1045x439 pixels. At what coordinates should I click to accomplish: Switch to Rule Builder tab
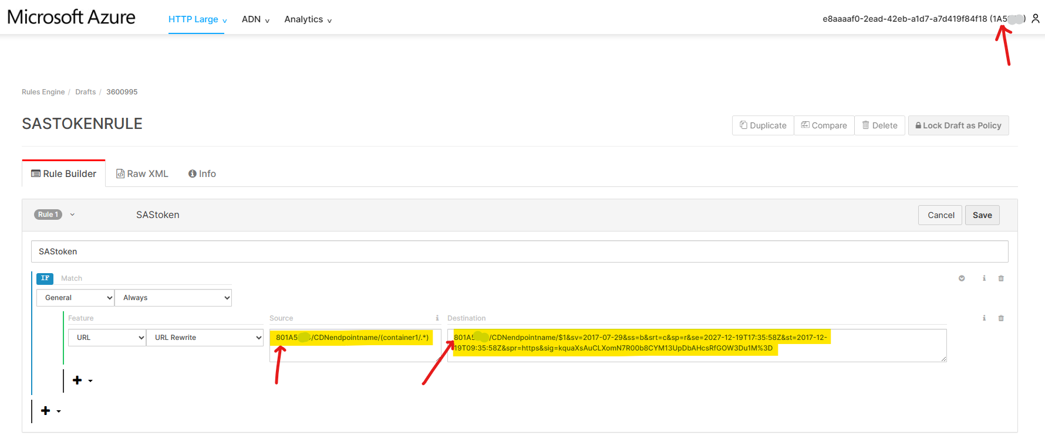click(x=63, y=173)
